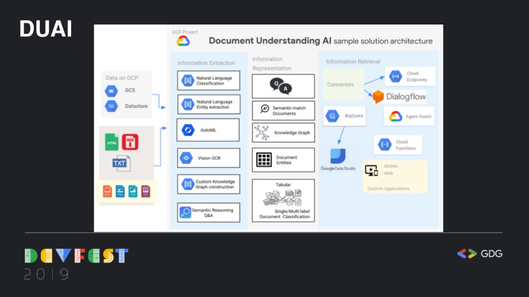Click the Tabular document classification illustration

pyautogui.click(x=283, y=198)
